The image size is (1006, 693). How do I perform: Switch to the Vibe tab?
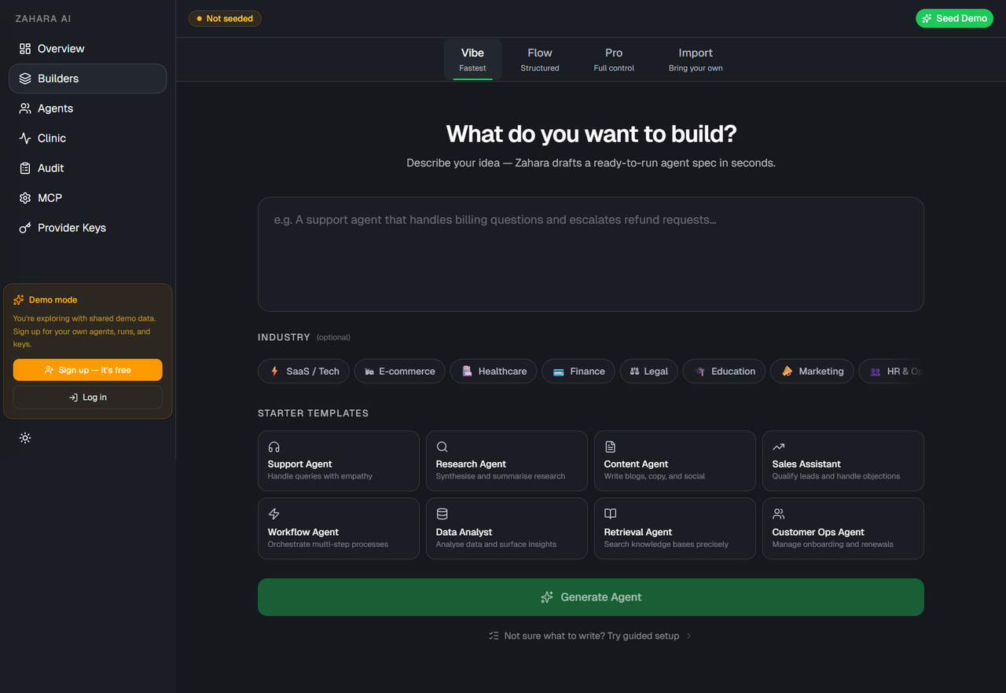[472, 60]
